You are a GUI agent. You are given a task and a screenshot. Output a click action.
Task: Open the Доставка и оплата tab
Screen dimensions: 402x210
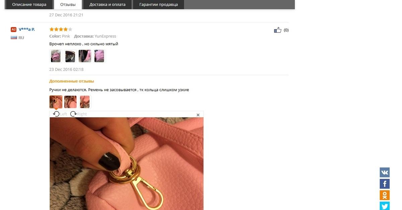pos(108,5)
